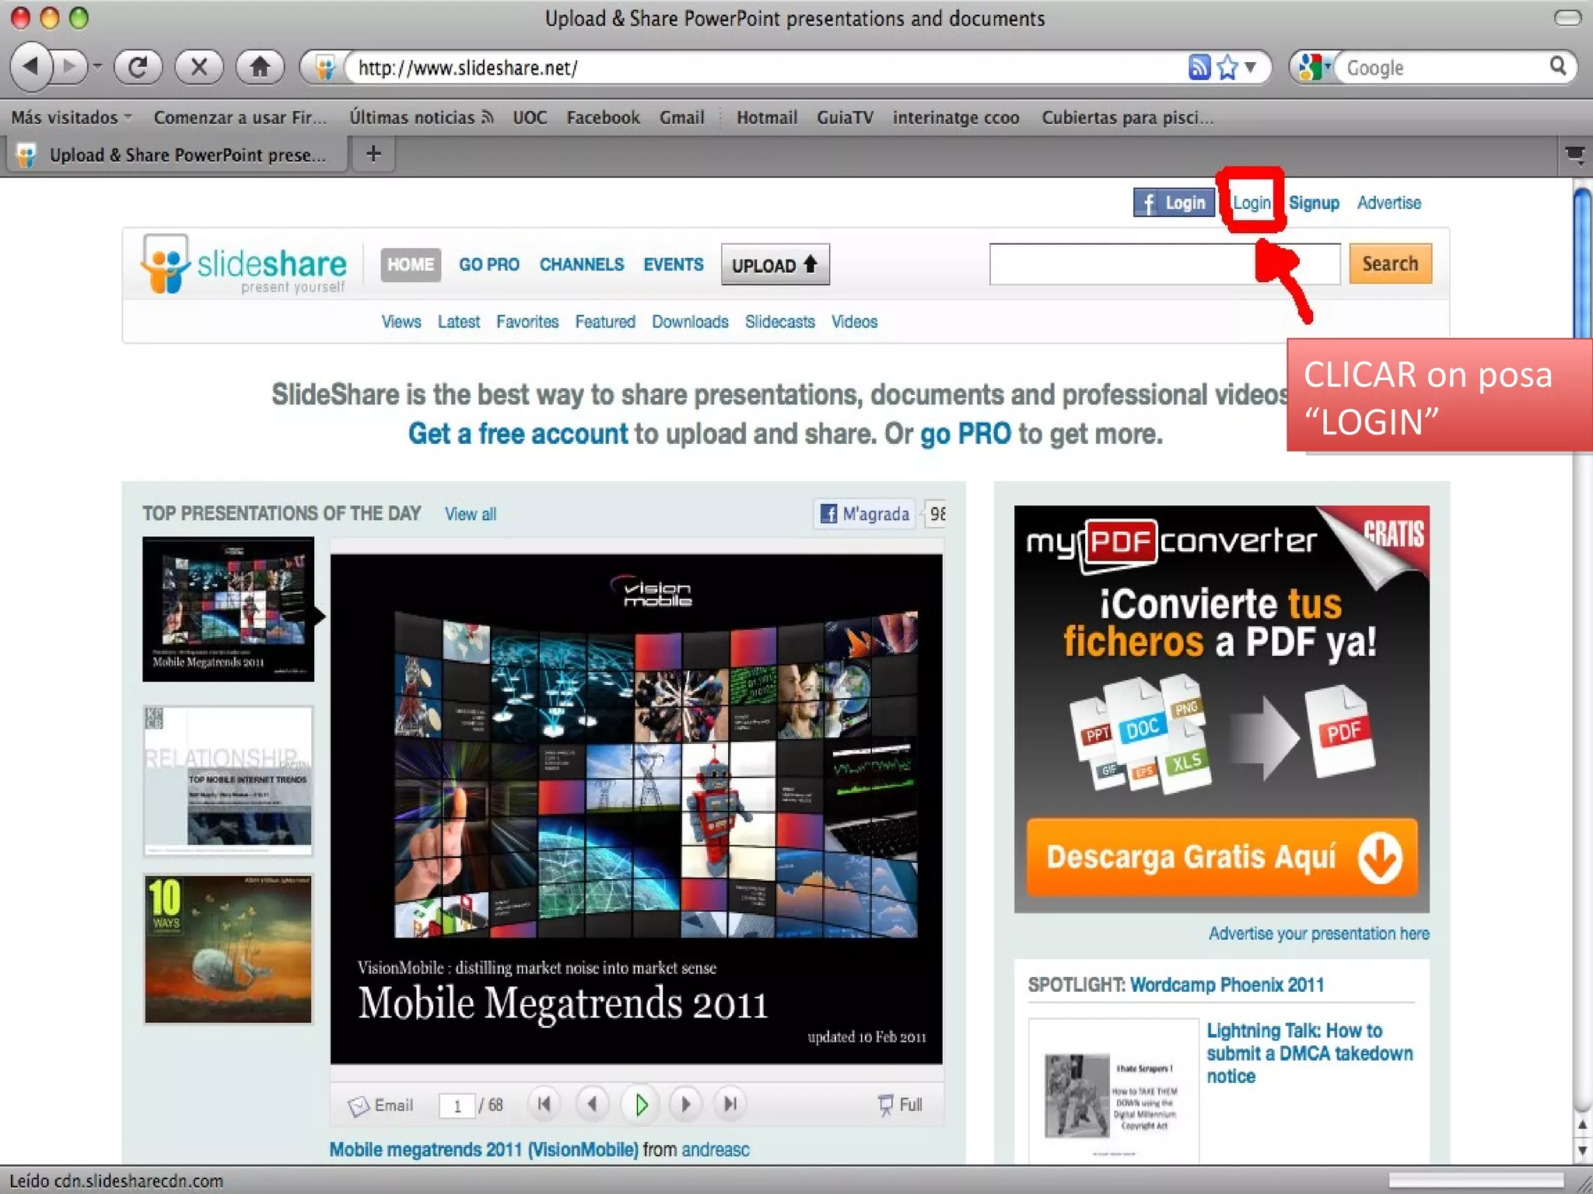Click the browser home icon
Image resolution: width=1593 pixels, height=1194 pixels.
(260, 67)
